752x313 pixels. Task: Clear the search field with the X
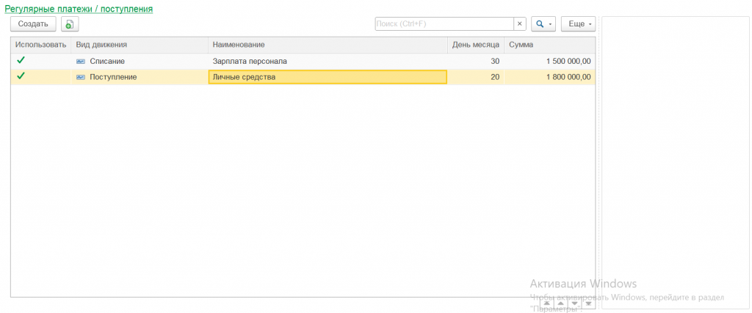click(520, 24)
